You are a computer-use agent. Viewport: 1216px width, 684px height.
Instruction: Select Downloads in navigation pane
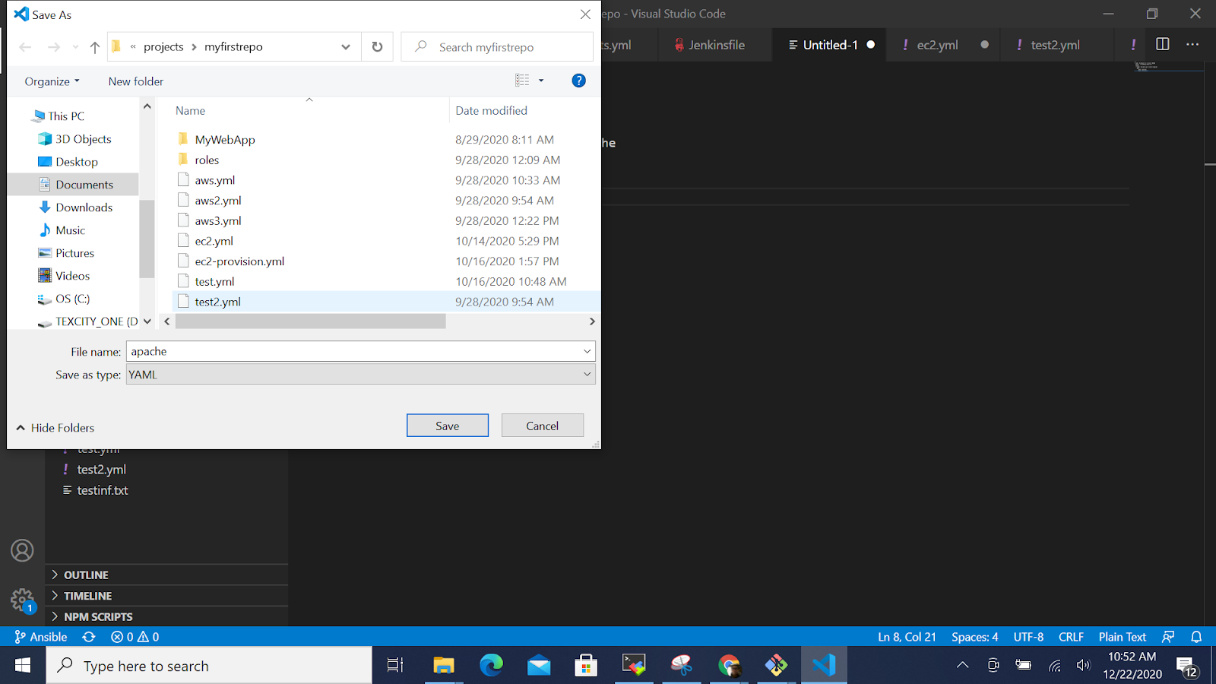tap(84, 207)
